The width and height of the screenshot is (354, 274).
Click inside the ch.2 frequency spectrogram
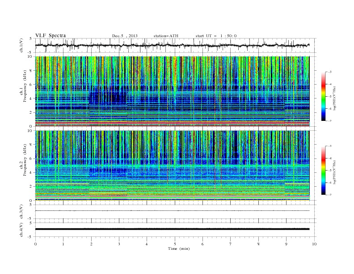[x=172, y=166]
